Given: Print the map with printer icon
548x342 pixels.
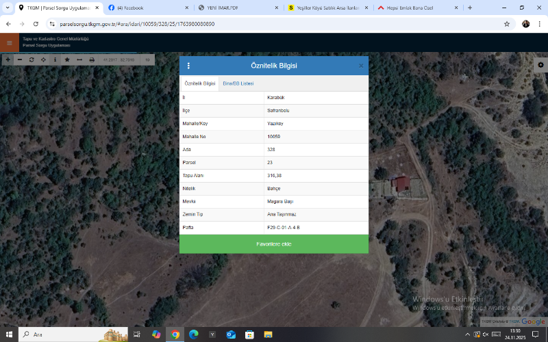Looking at the screenshot, I should coord(92,60).
